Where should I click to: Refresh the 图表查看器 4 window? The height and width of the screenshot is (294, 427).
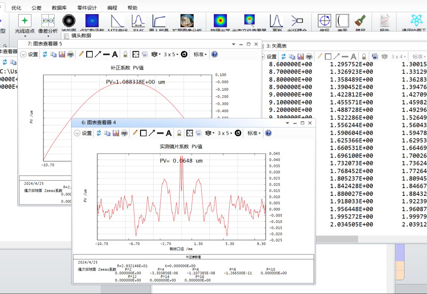(99, 133)
